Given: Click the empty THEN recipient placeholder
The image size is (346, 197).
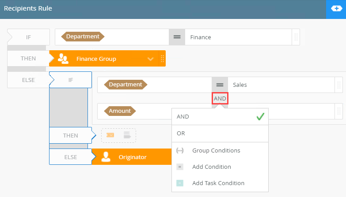Looking at the screenshot, I should coord(118,135).
